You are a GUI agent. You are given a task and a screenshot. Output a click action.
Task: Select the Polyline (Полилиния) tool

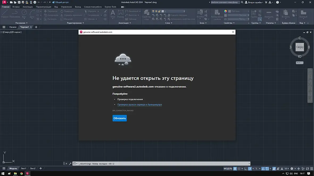tap(15, 14)
